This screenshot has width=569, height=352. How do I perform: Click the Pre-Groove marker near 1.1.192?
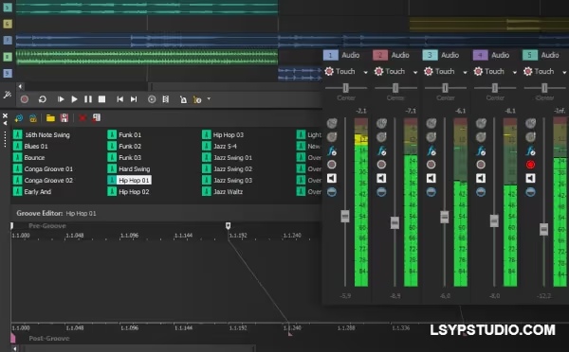tap(228, 225)
